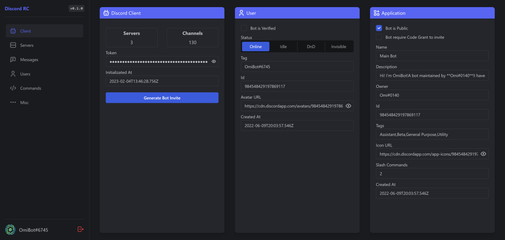The width and height of the screenshot is (505, 240).
Task: Click the Servers sidebar icon
Action: pos(13,45)
